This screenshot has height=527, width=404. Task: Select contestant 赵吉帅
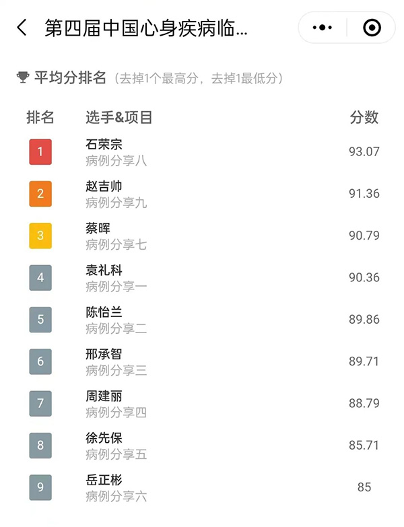click(x=104, y=186)
